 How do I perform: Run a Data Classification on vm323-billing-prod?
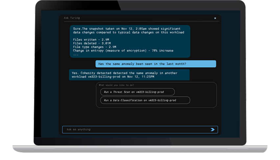coord(145,100)
